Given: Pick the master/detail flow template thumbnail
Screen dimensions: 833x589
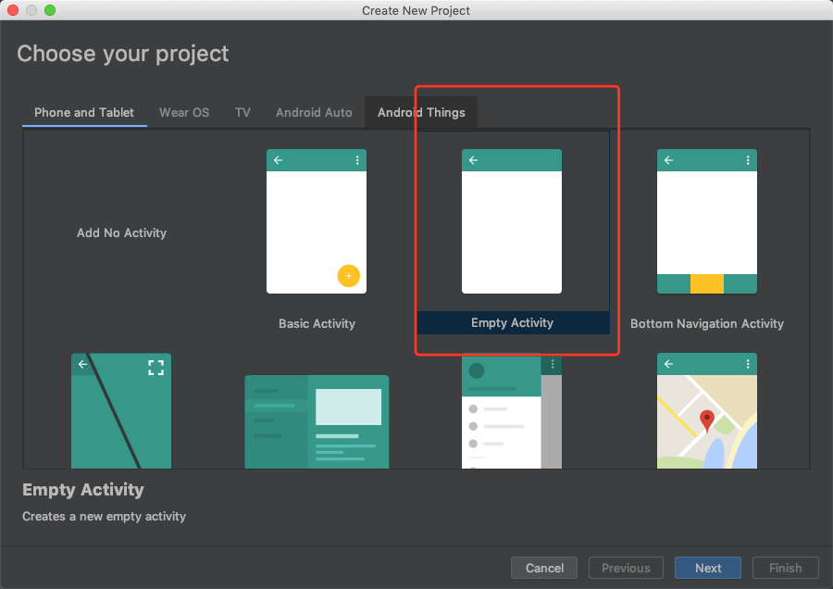Looking at the screenshot, I should (x=317, y=421).
